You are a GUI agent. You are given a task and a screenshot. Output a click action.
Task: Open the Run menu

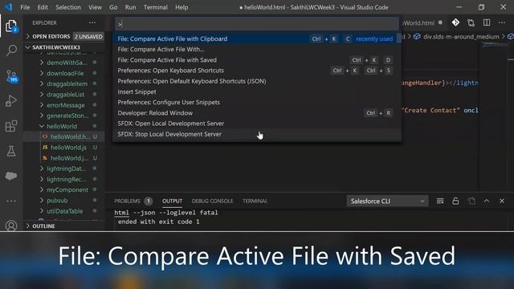(x=130, y=7)
